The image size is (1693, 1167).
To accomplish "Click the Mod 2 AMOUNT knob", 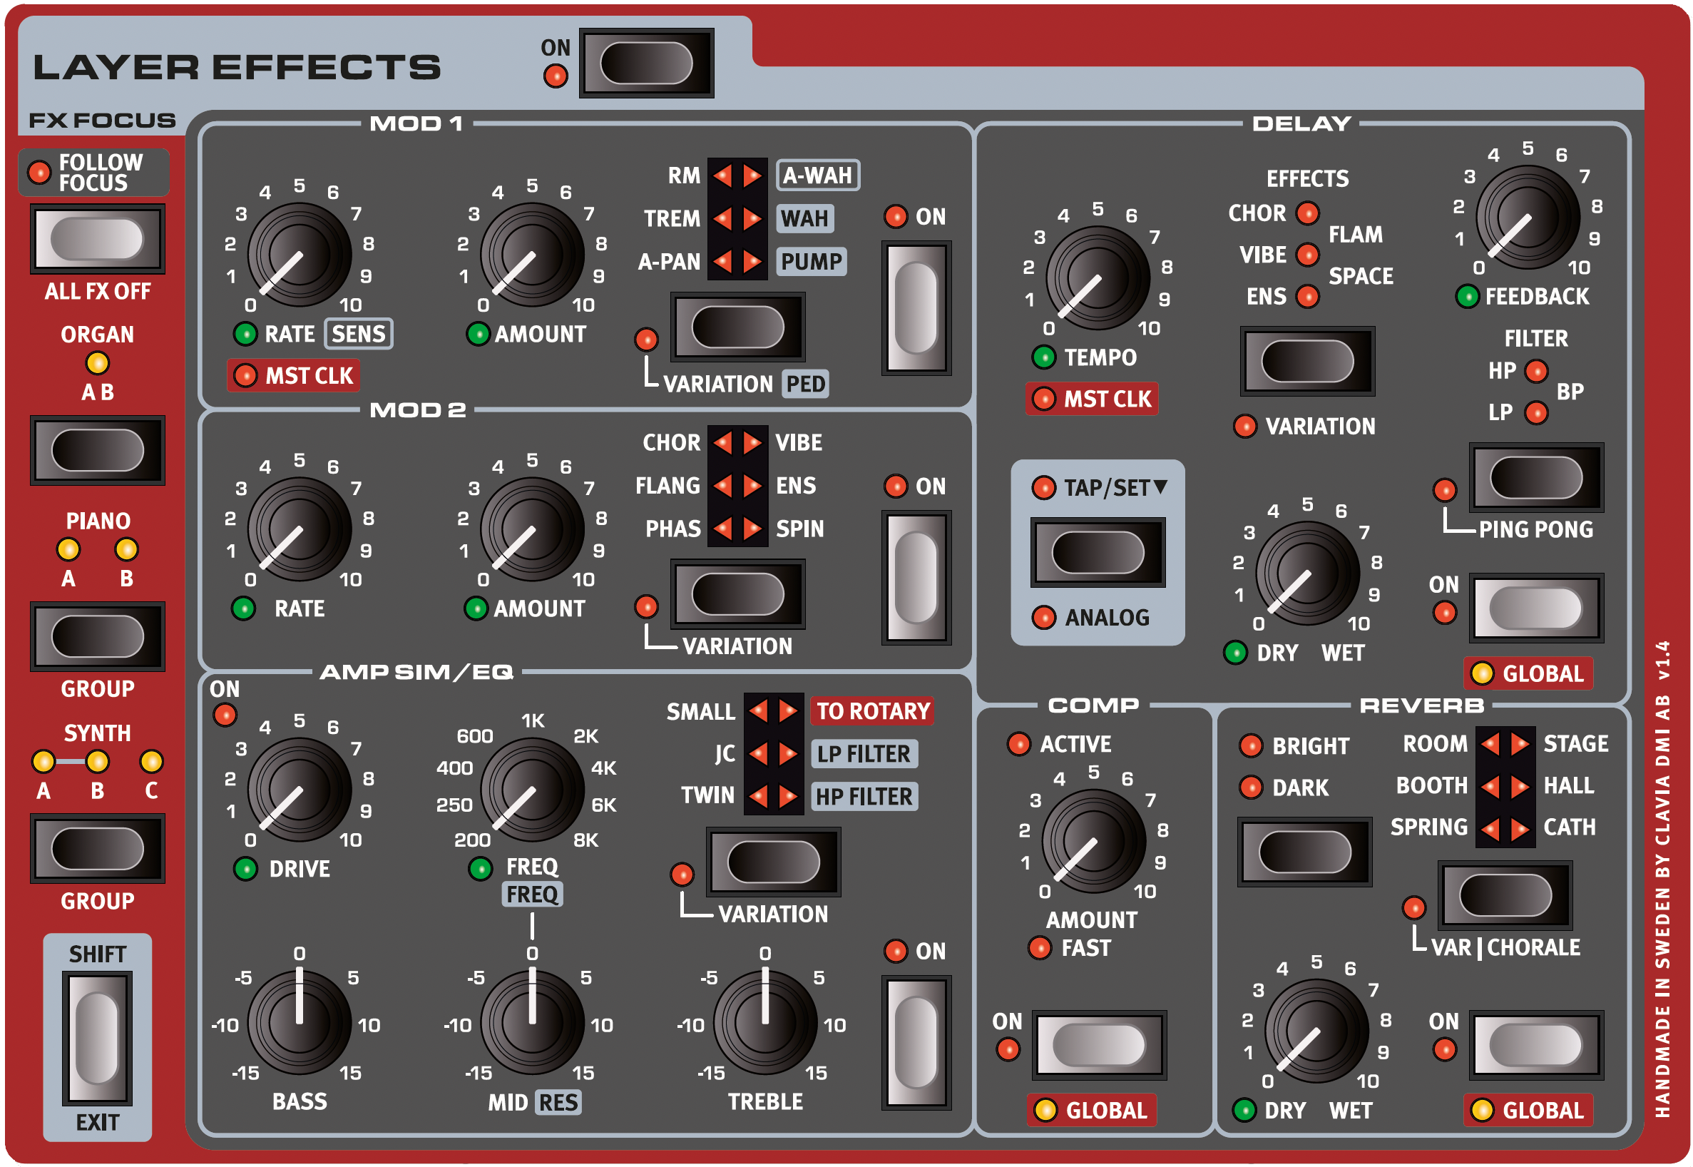I will (x=531, y=529).
